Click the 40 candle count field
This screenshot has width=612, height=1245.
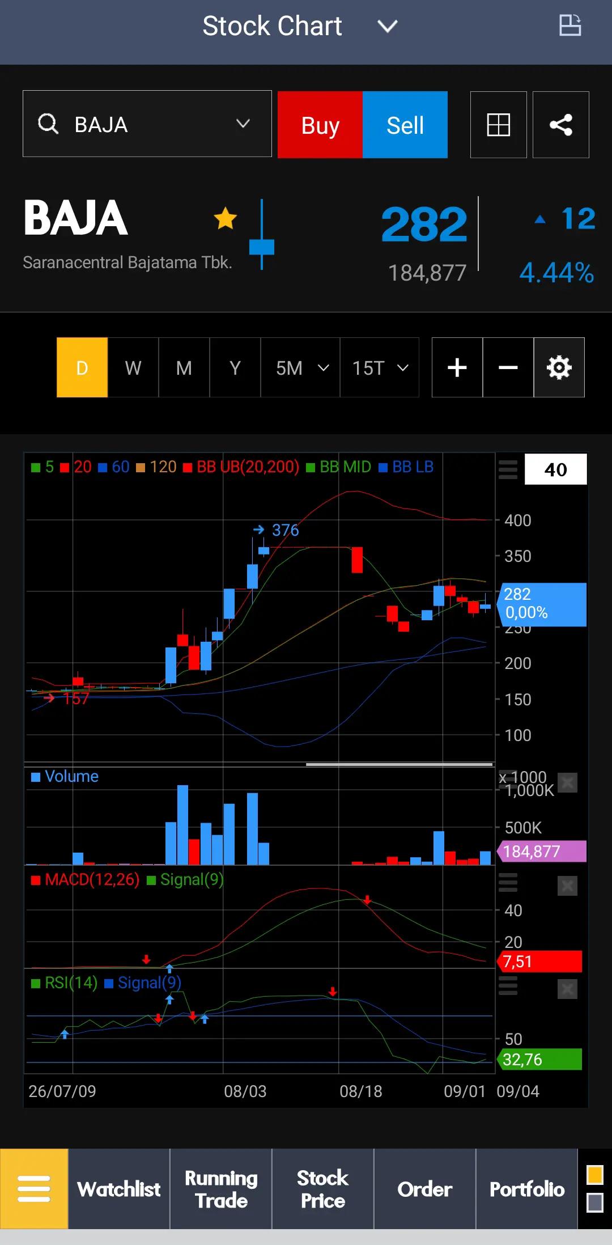click(x=556, y=469)
